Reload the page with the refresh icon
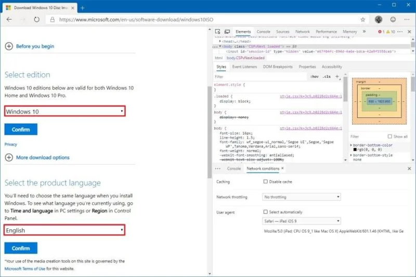Image resolution: width=416 pixels, height=277 pixels. (x=36, y=19)
